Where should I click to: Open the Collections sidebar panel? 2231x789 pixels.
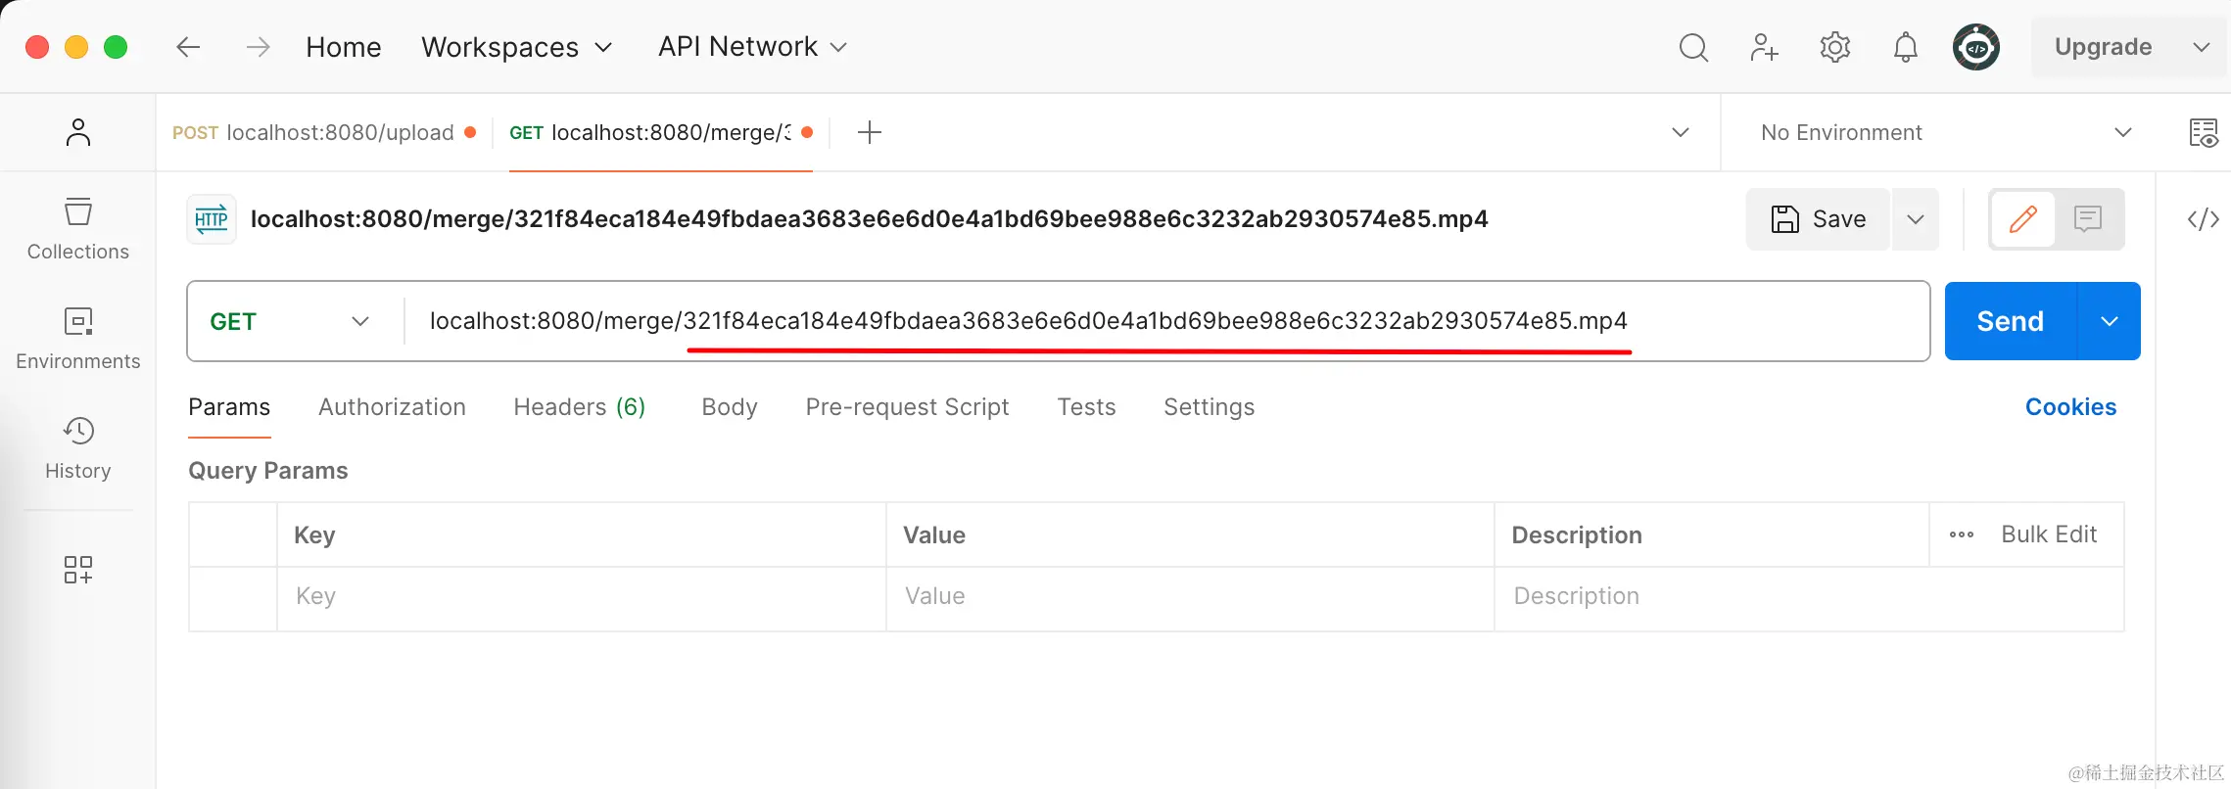point(78,229)
